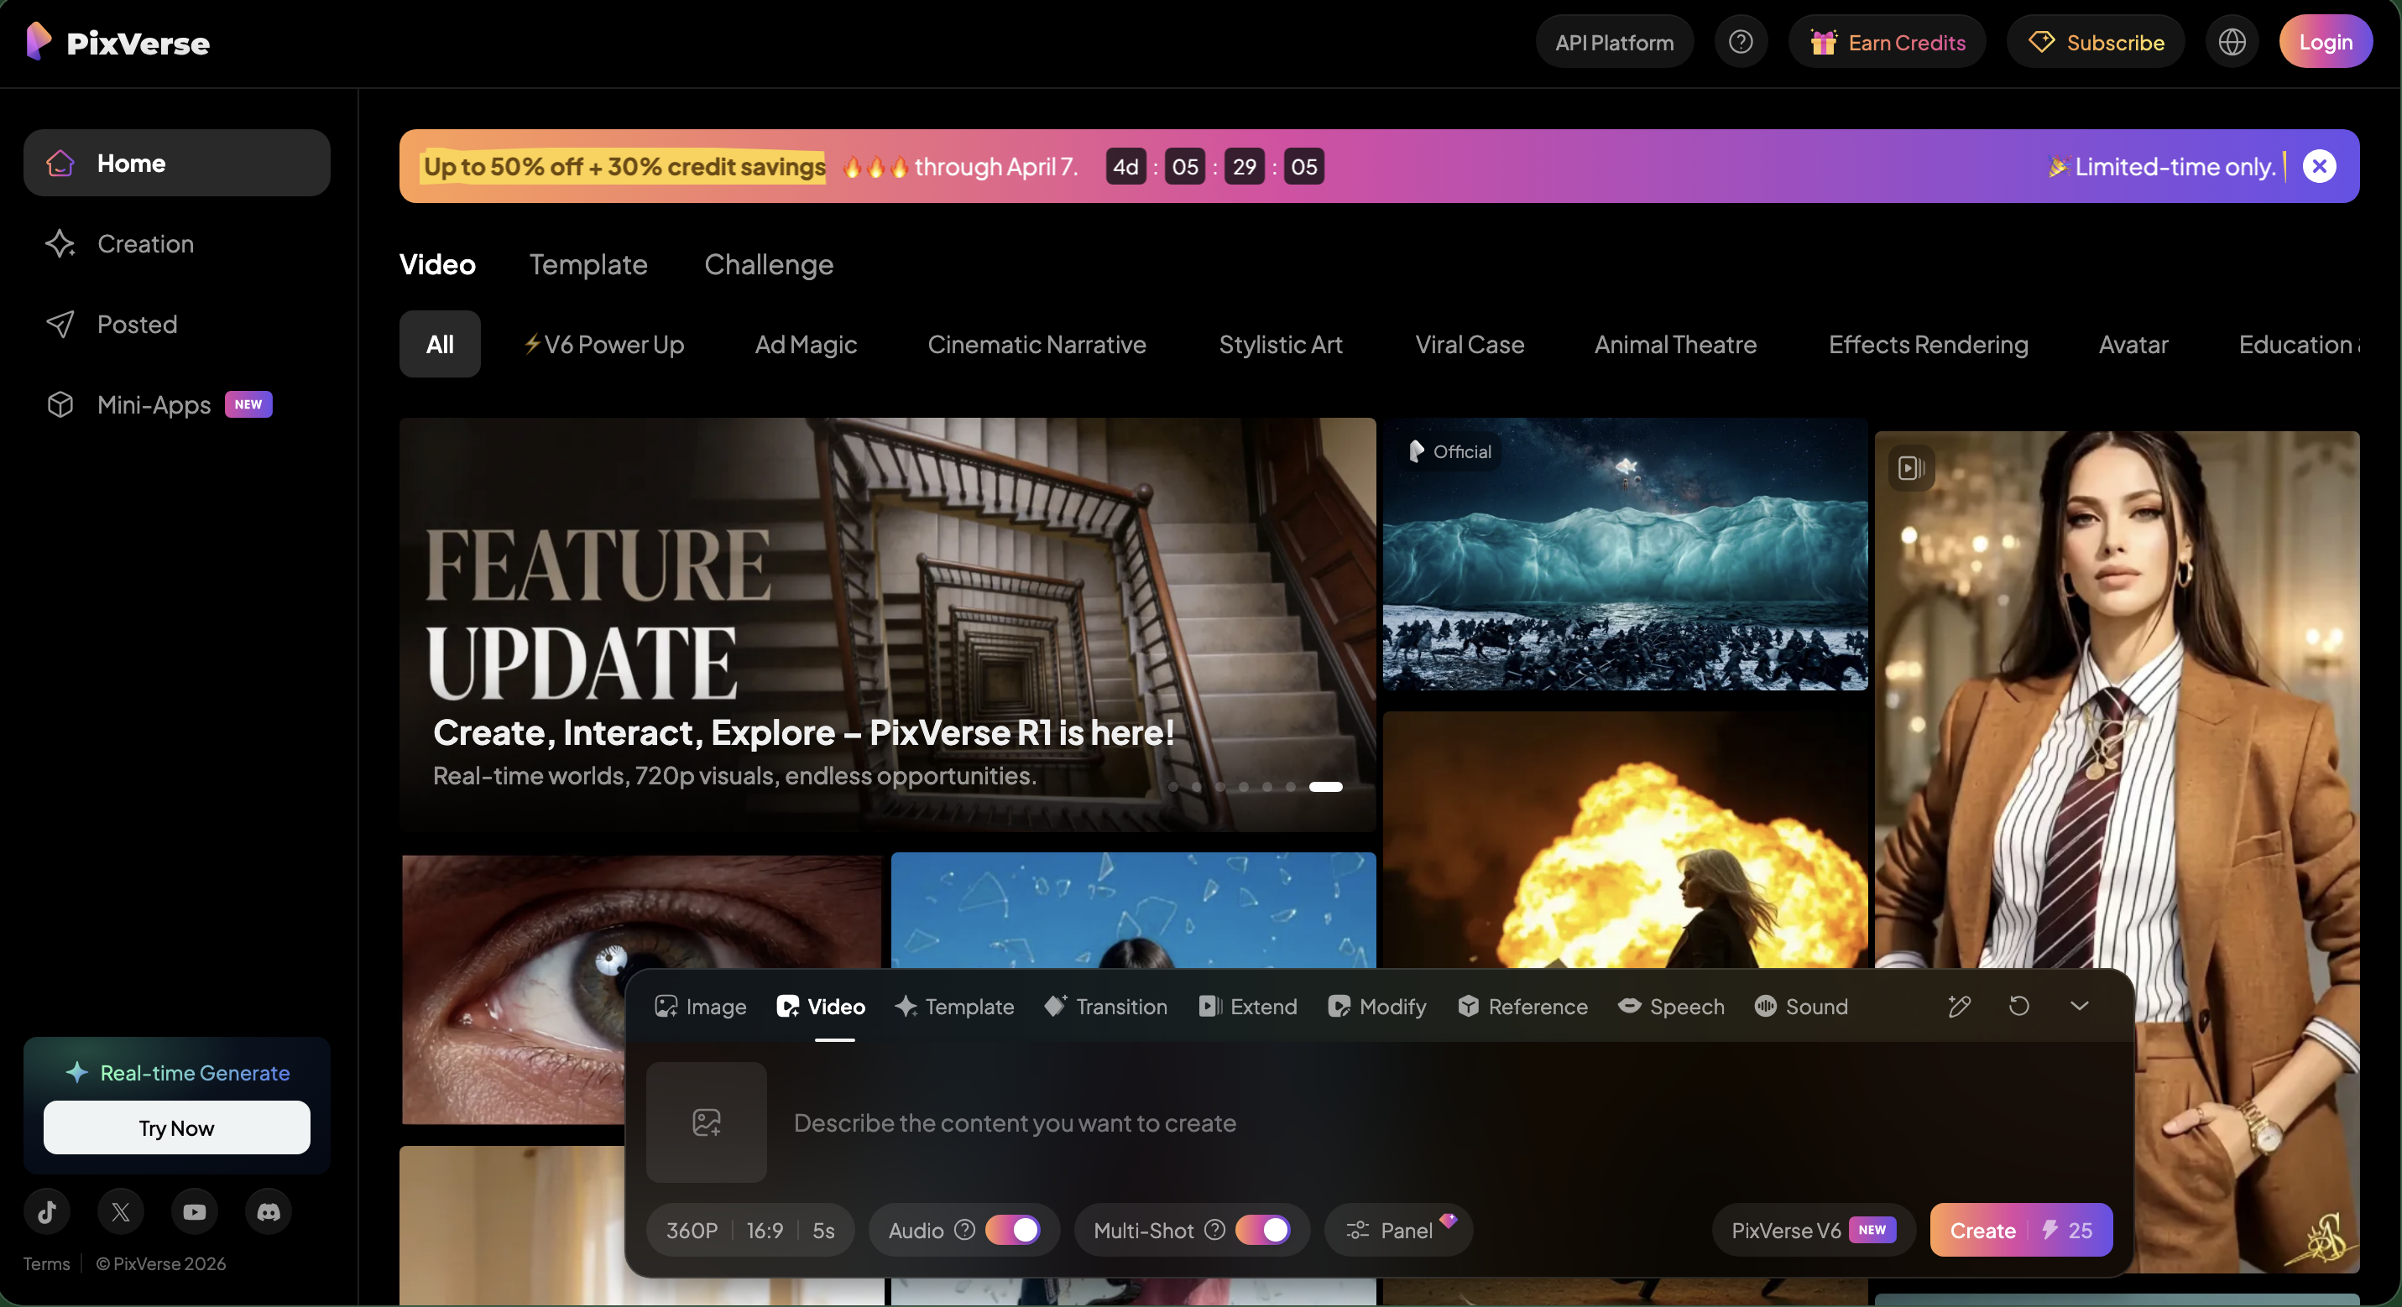Click the last carousel indicator dot
The width and height of the screenshot is (2402, 1307).
tap(1325, 787)
